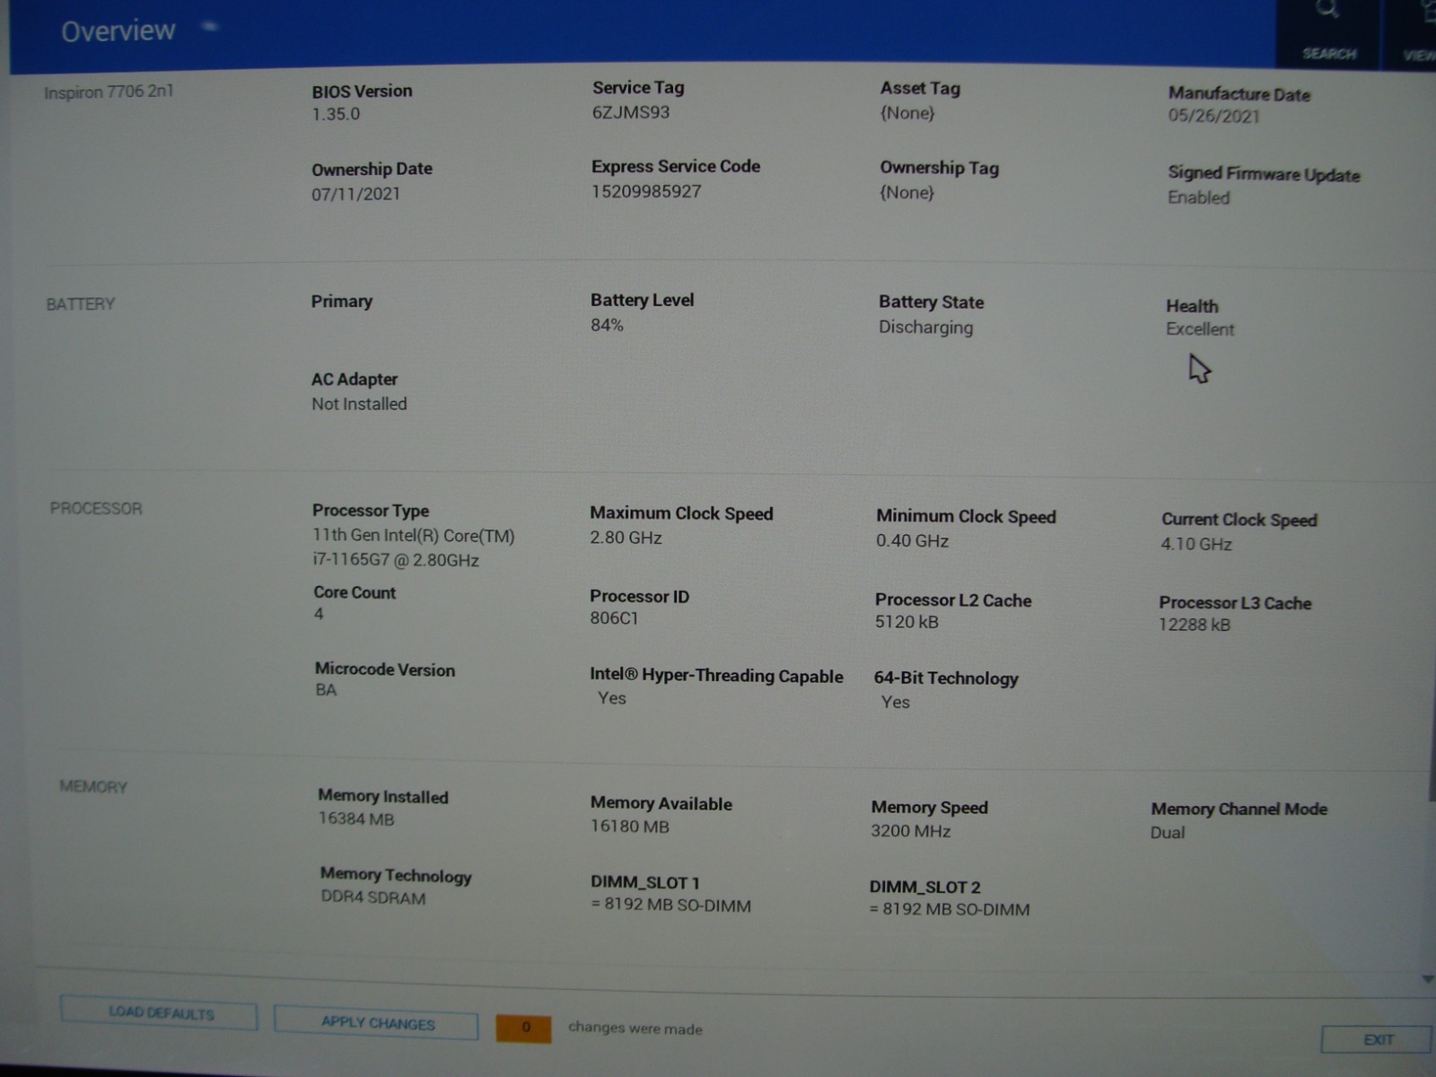This screenshot has width=1436, height=1077.
Task: Select Memory Technology DDR4 SDRAM
Action: 373,897
